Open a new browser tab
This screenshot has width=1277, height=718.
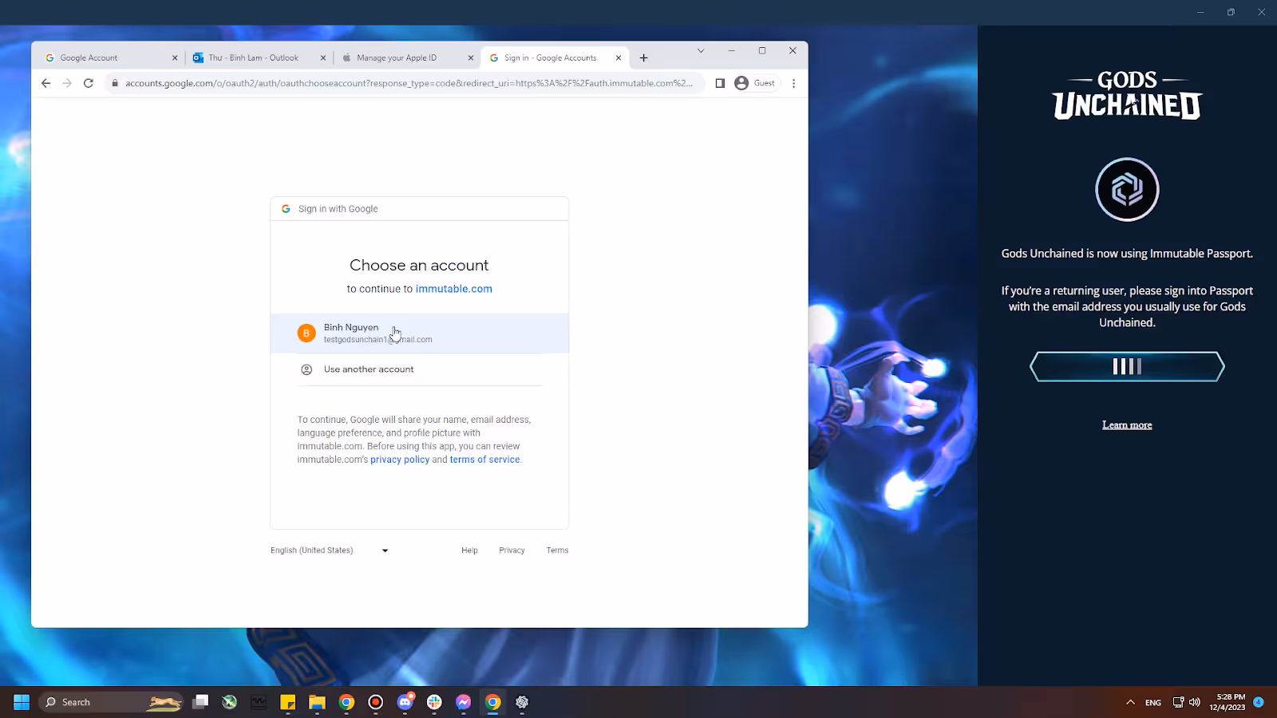pos(644,57)
